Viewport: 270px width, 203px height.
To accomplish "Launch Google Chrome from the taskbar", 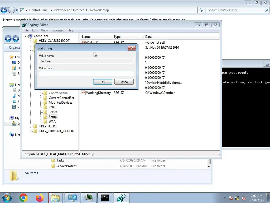I will coord(23,198).
